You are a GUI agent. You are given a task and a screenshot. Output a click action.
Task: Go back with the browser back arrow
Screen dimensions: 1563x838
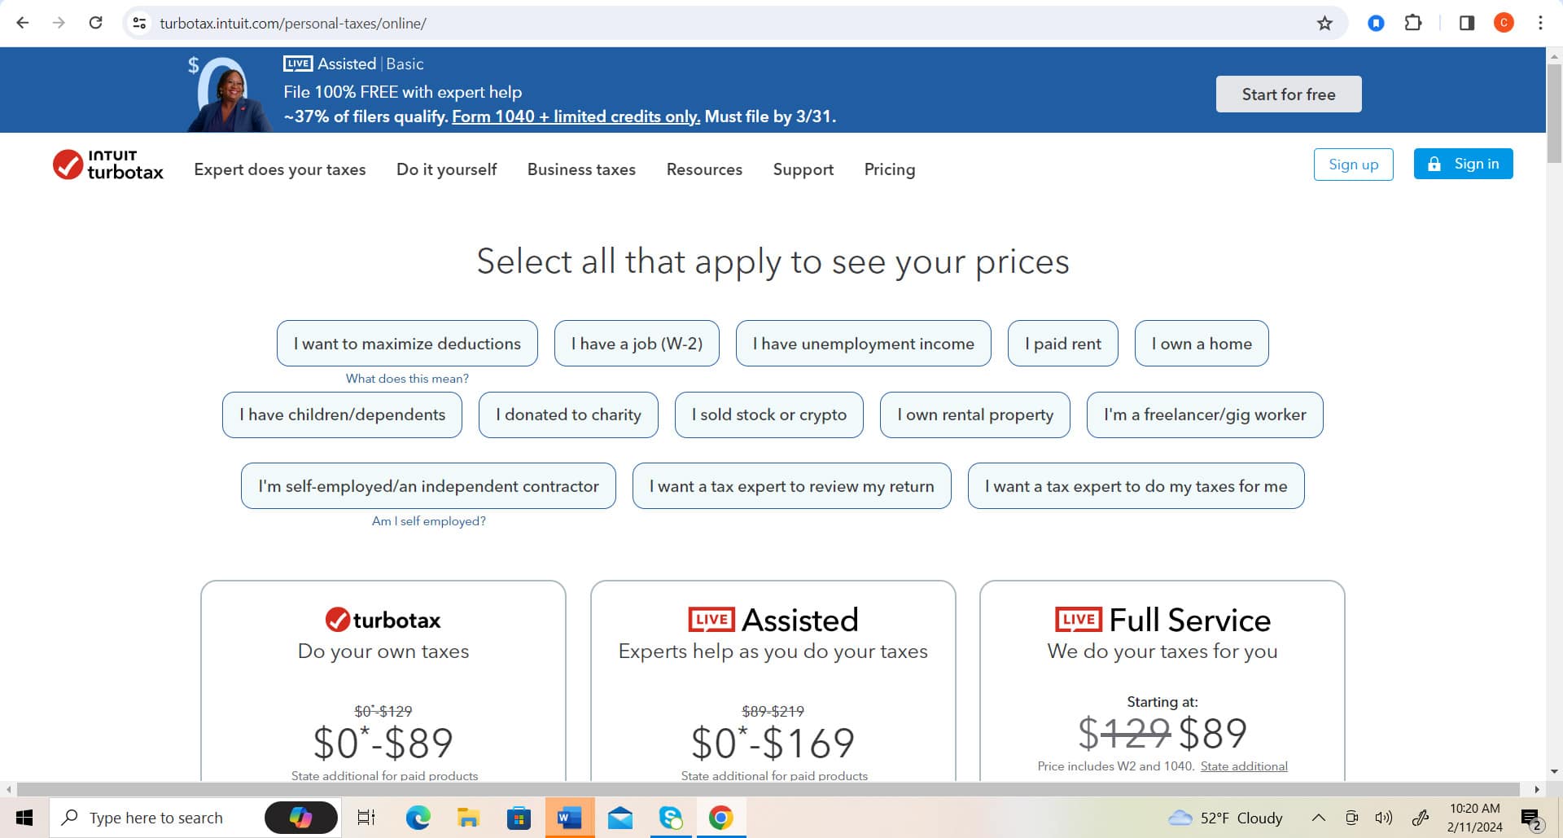23,23
